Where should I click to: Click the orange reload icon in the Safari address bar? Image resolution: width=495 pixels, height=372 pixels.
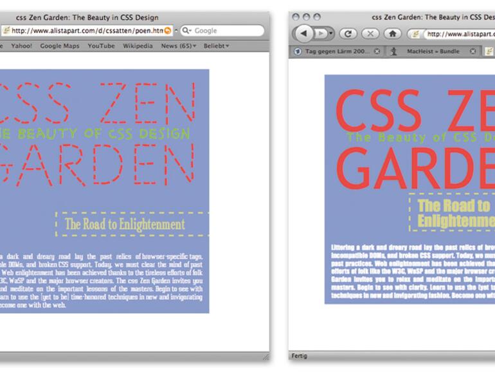[168, 31]
